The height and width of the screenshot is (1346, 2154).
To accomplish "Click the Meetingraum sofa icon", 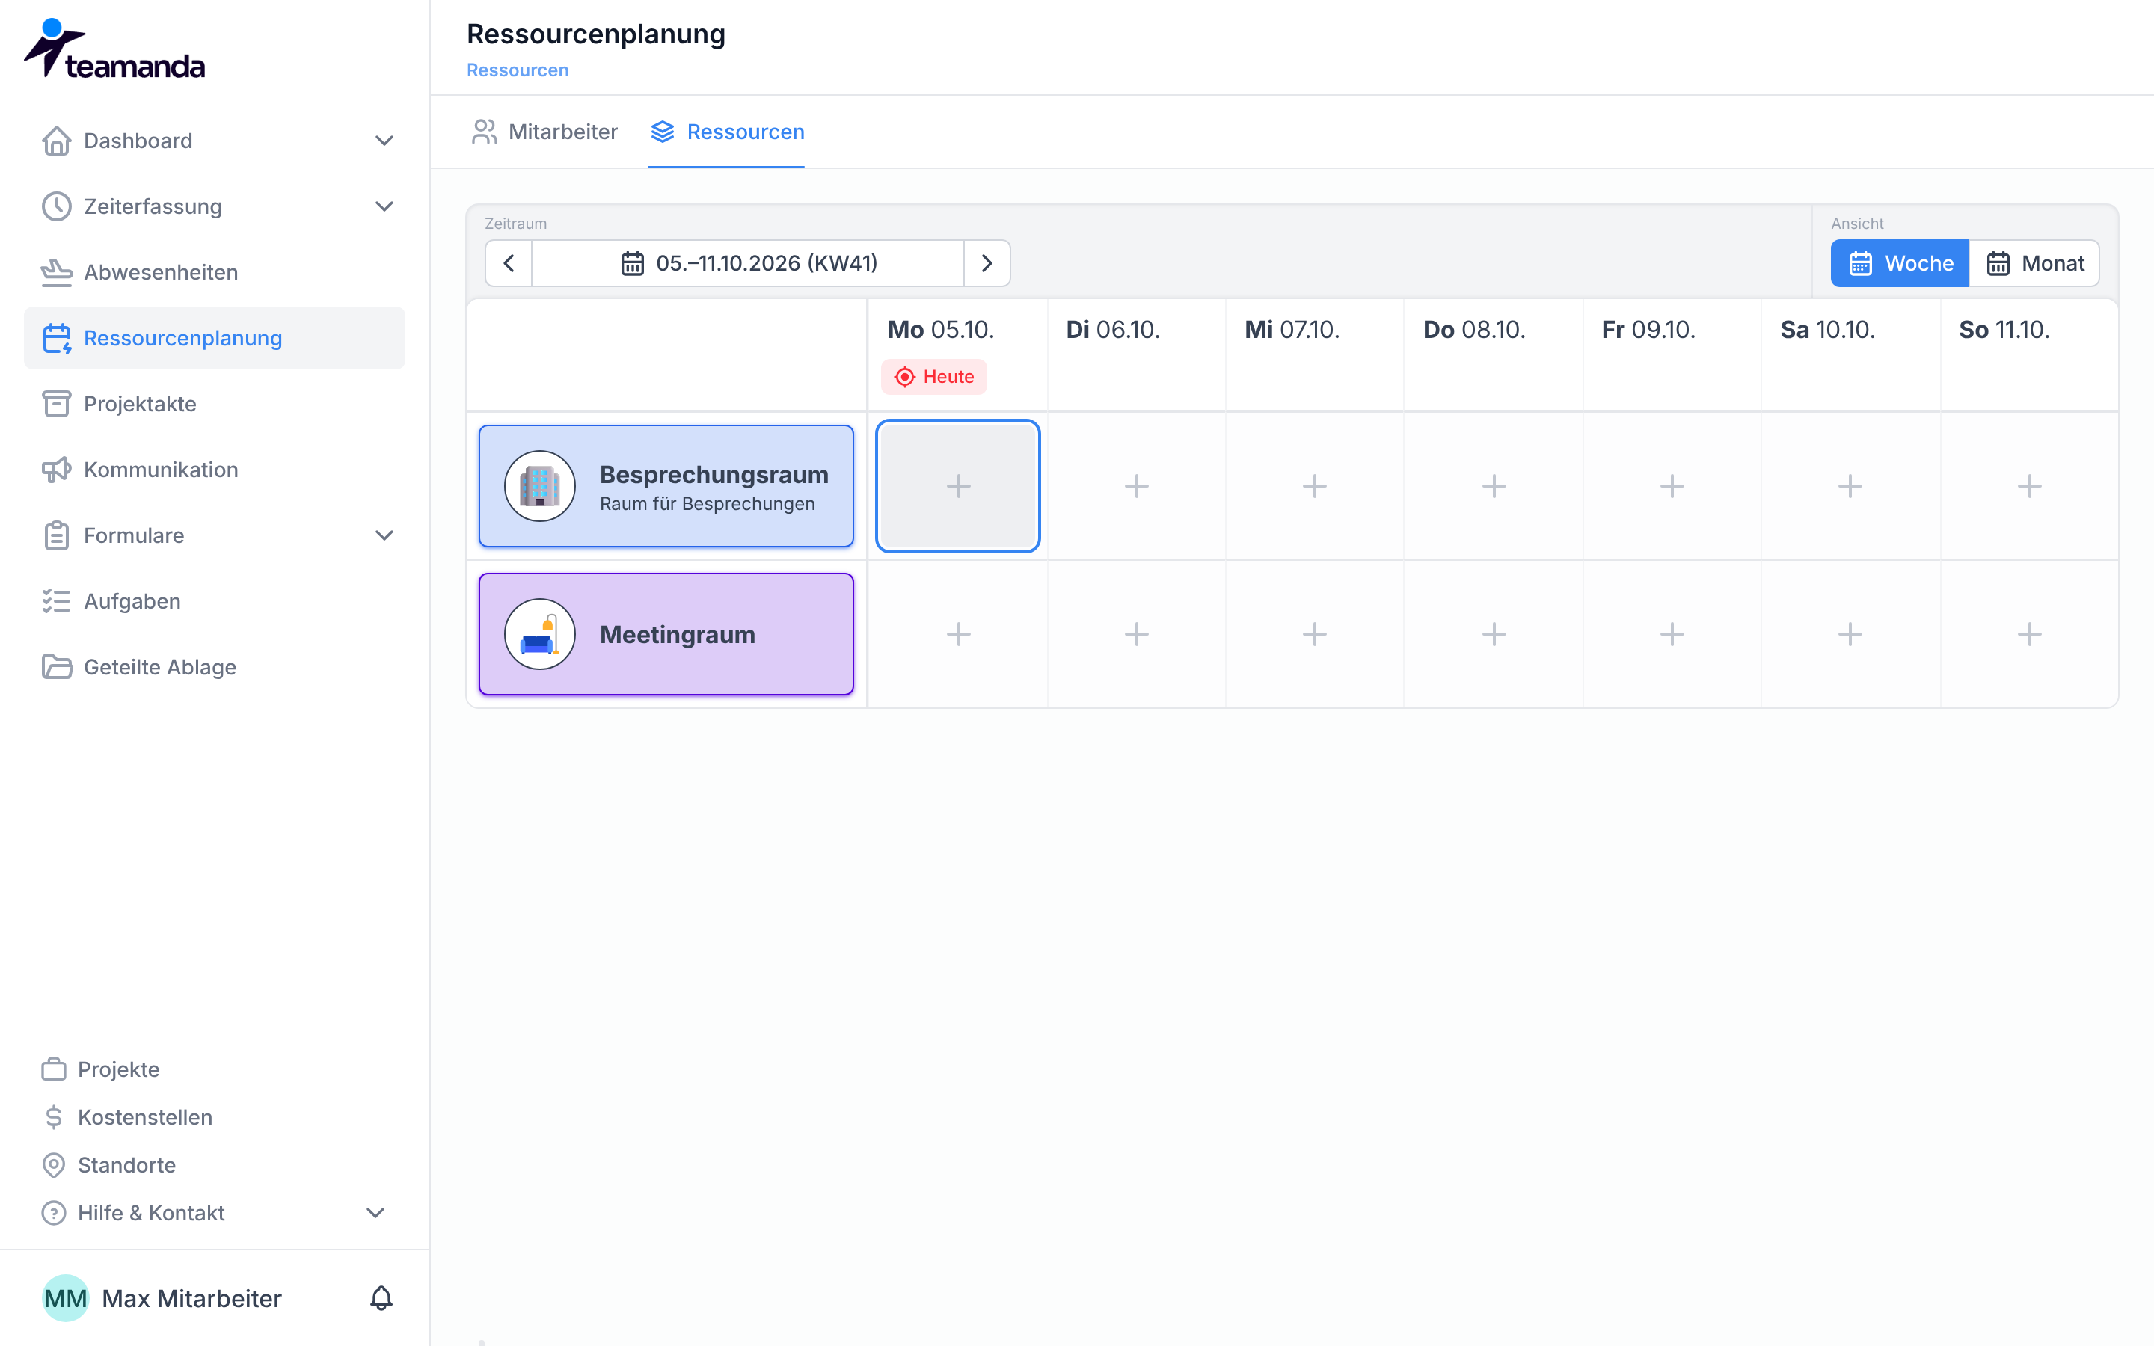I will [539, 634].
